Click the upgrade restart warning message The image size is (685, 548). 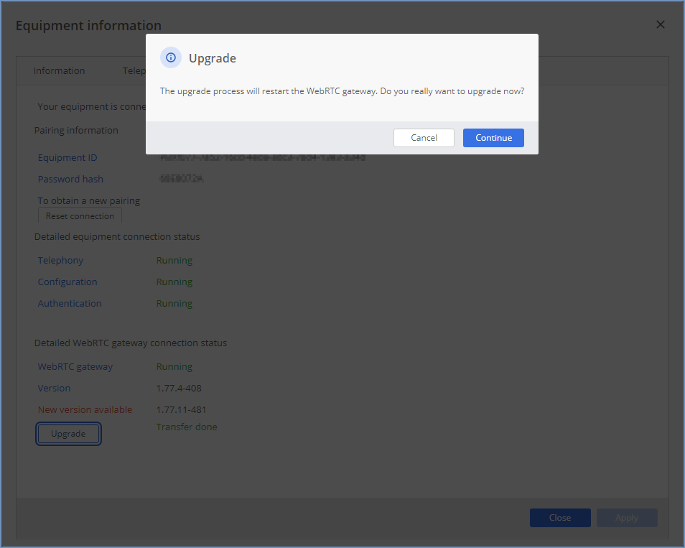[x=342, y=91]
